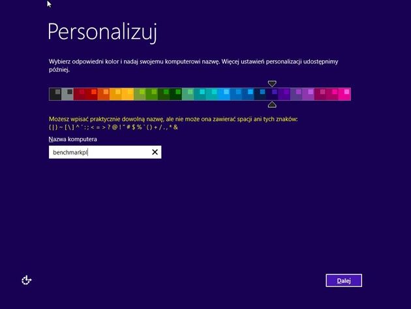Click the Nazwa komputera label
This screenshot has width=411, height=309.
click(72, 139)
